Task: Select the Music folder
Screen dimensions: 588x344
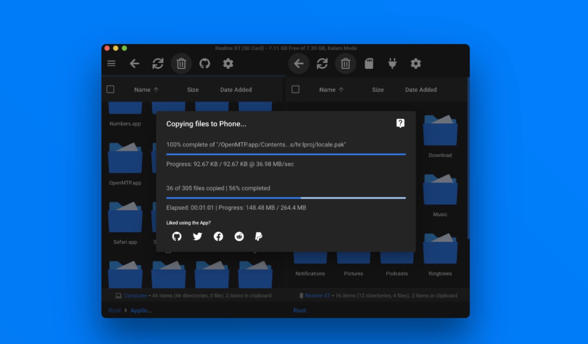Action: click(440, 195)
